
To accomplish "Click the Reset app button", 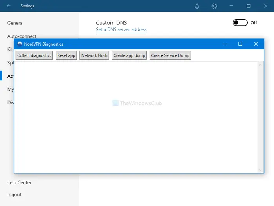I will pos(66,55).
